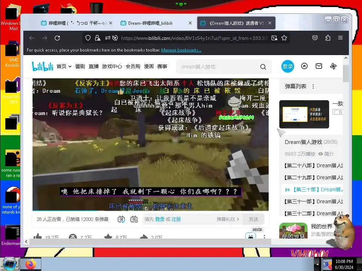Expand the 首页 dropdown chevron
Screen dimensions: 362x271
tap(70, 67)
